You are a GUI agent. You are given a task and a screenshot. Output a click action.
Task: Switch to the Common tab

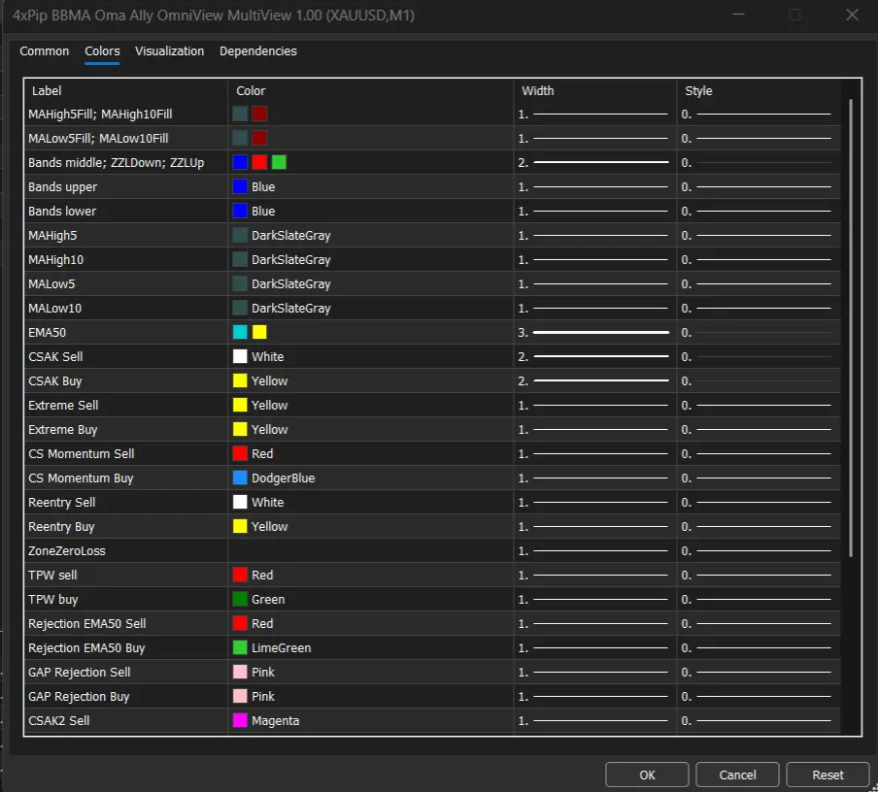(45, 51)
